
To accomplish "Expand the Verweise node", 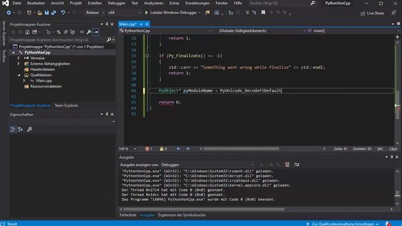I will [18, 58].
